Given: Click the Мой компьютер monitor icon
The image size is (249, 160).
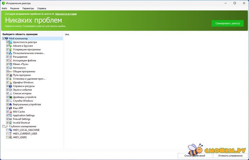Looking at the screenshot, I should coord(7,38).
